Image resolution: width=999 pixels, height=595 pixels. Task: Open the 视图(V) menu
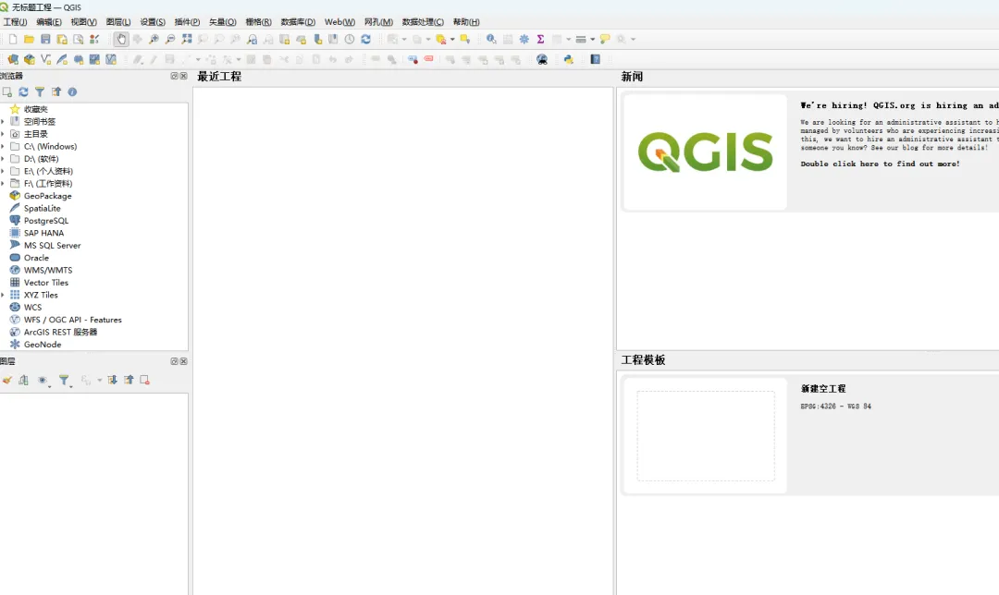coord(83,21)
